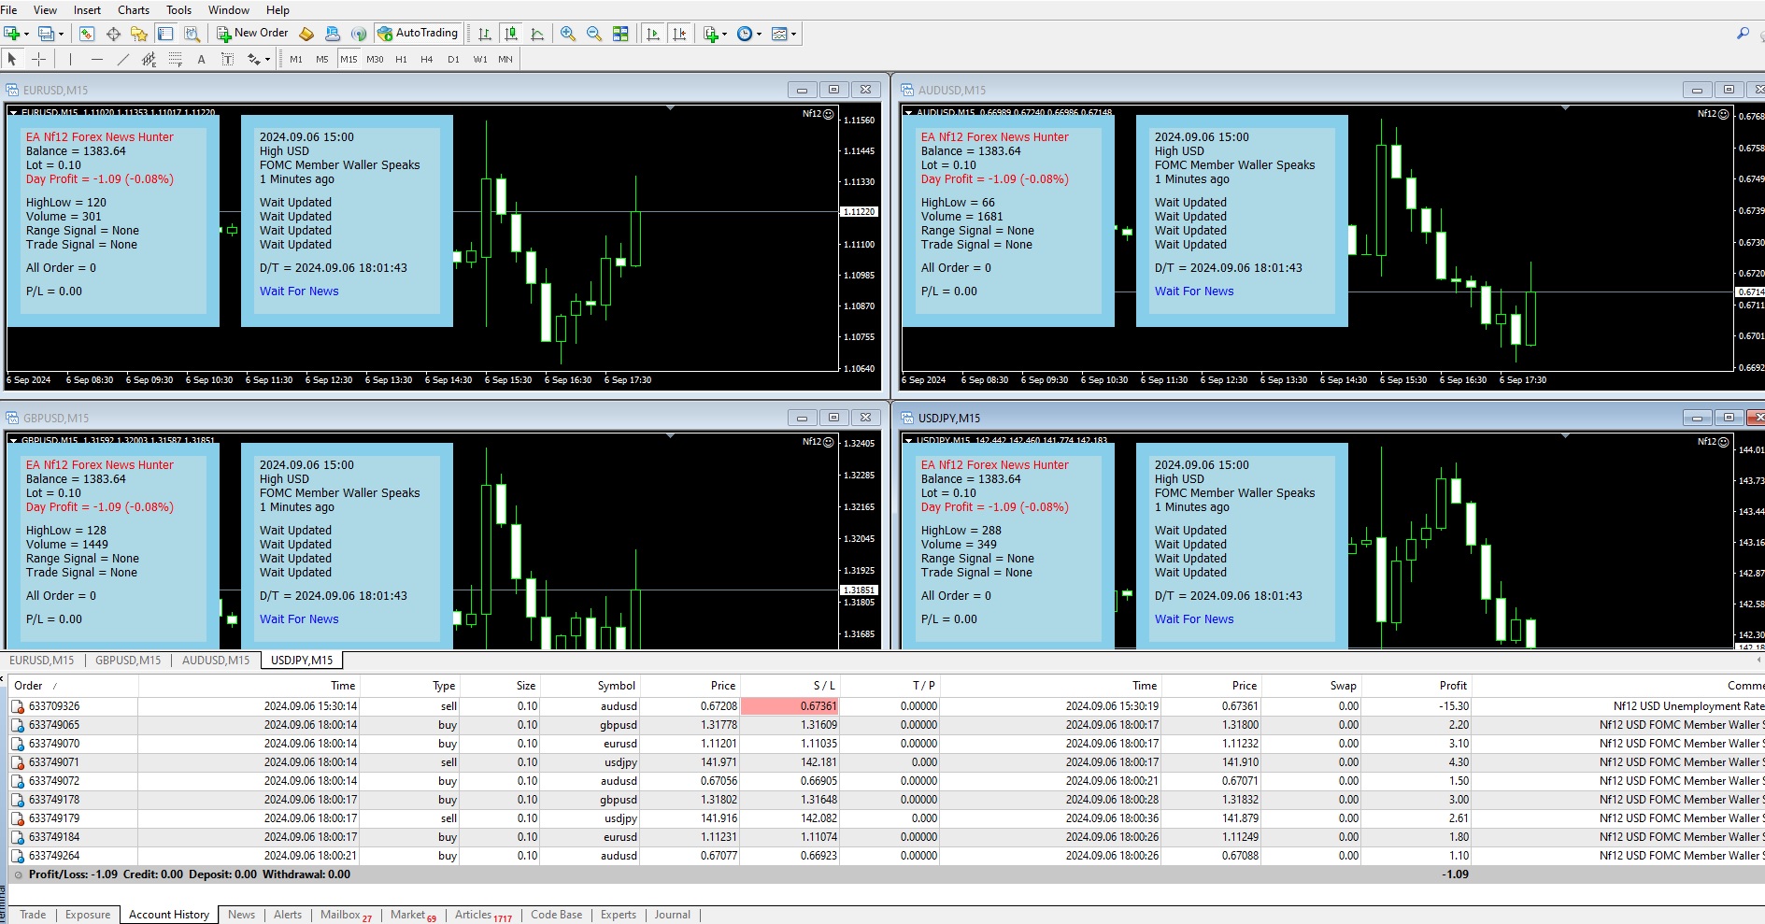
Task: Open the File menu
Action: tap(9, 10)
